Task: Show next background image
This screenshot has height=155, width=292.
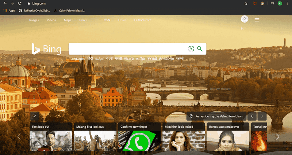Action: click(262, 116)
